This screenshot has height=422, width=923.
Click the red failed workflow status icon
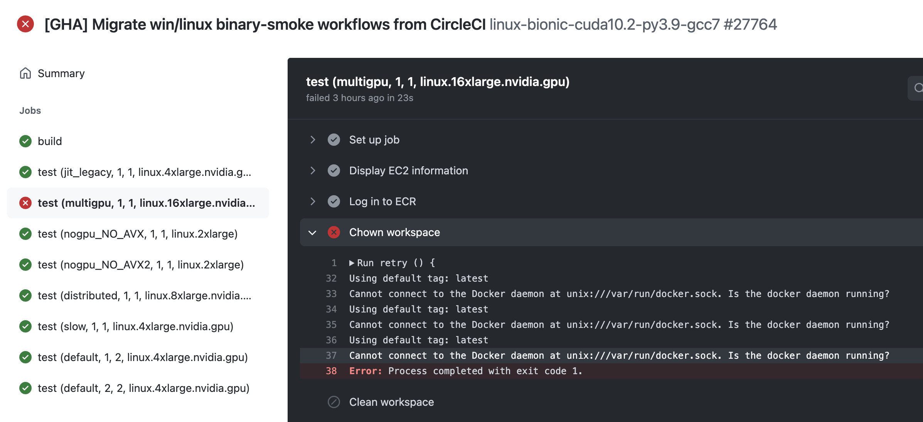(25, 24)
